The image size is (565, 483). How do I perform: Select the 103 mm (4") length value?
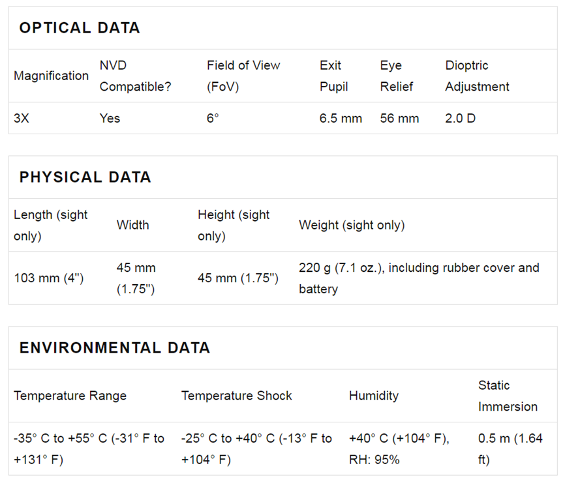point(49,278)
